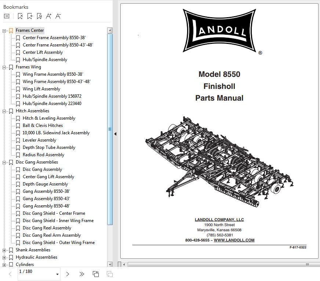
Task: Open Hub/Spindle Assembly 156972 bookmark
Action: click(52, 96)
